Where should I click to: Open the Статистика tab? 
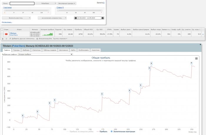(x=36, y=50)
